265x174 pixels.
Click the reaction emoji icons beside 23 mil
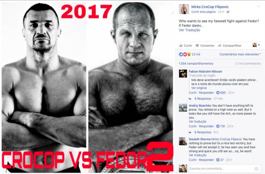185,54
